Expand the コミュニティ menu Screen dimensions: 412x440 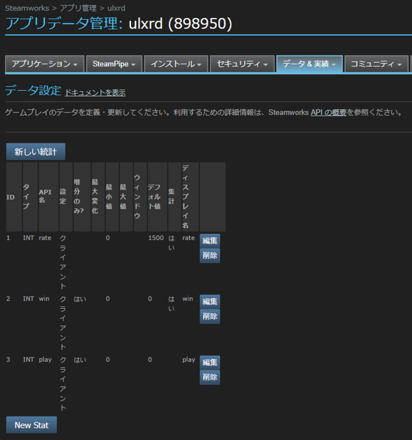(x=376, y=64)
